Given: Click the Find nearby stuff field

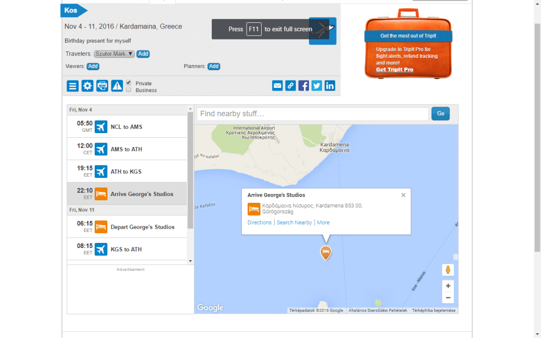Looking at the screenshot, I should click(313, 114).
